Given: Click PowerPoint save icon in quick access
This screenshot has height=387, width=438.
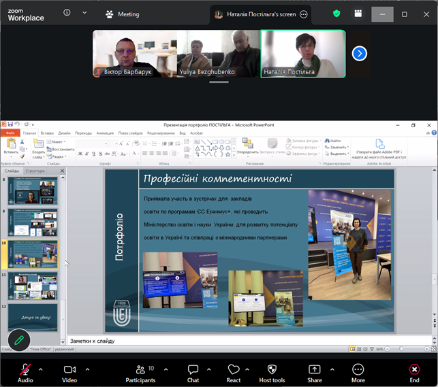Looking at the screenshot, I should (x=10, y=124).
